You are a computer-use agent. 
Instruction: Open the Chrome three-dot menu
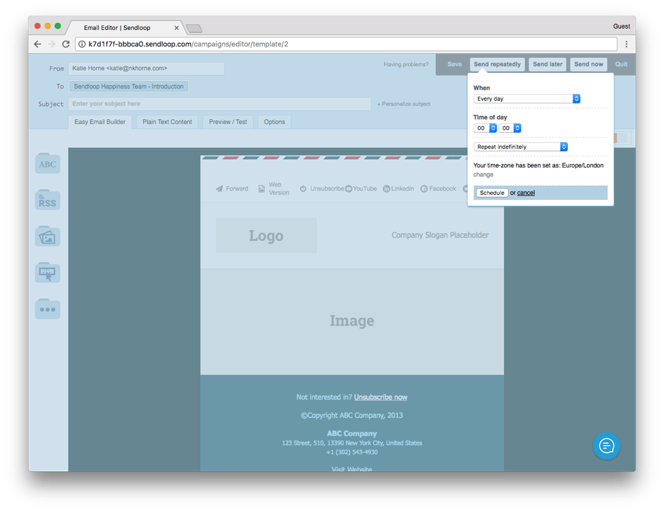pyautogui.click(x=627, y=44)
